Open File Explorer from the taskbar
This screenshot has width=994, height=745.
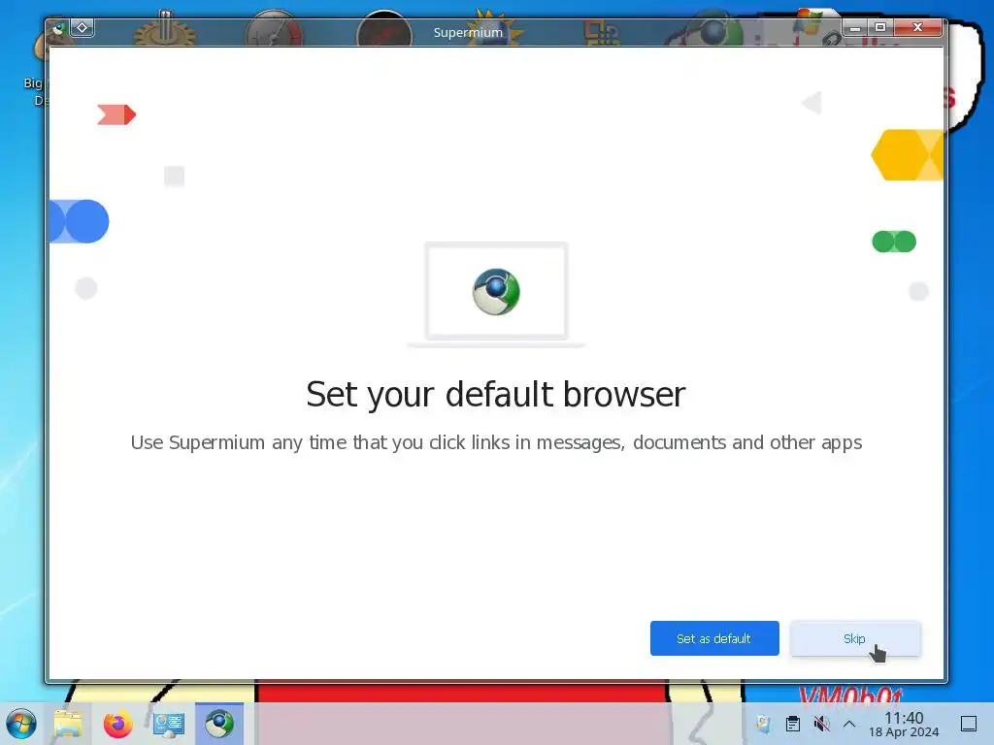[68, 724]
